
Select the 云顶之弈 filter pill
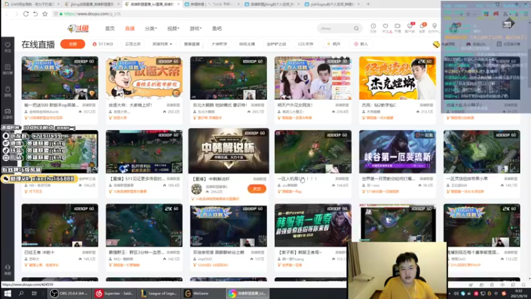point(133,44)
